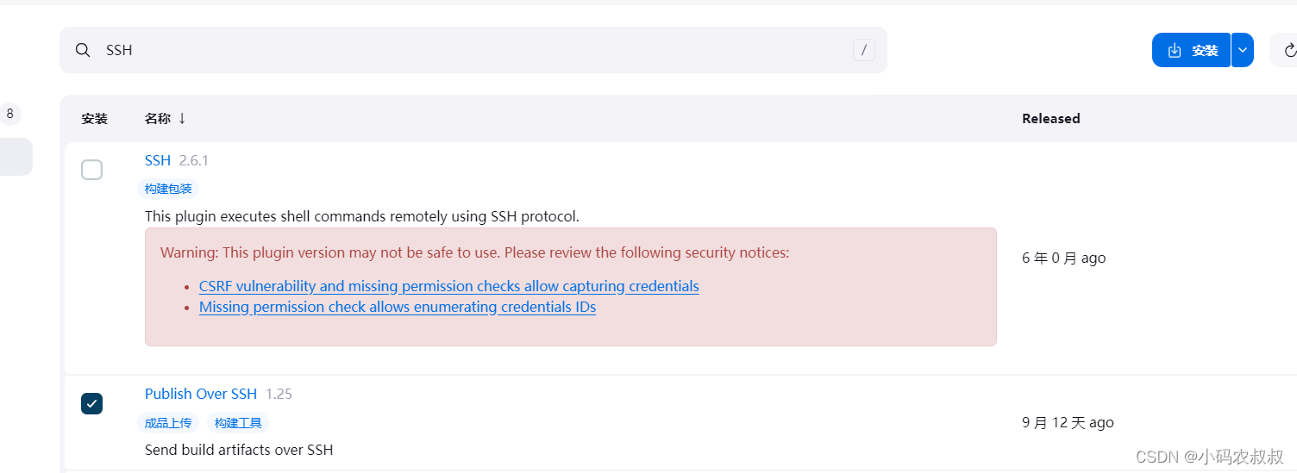
Task: Click the 构建工具 tag label
Action: coord(238,423)
